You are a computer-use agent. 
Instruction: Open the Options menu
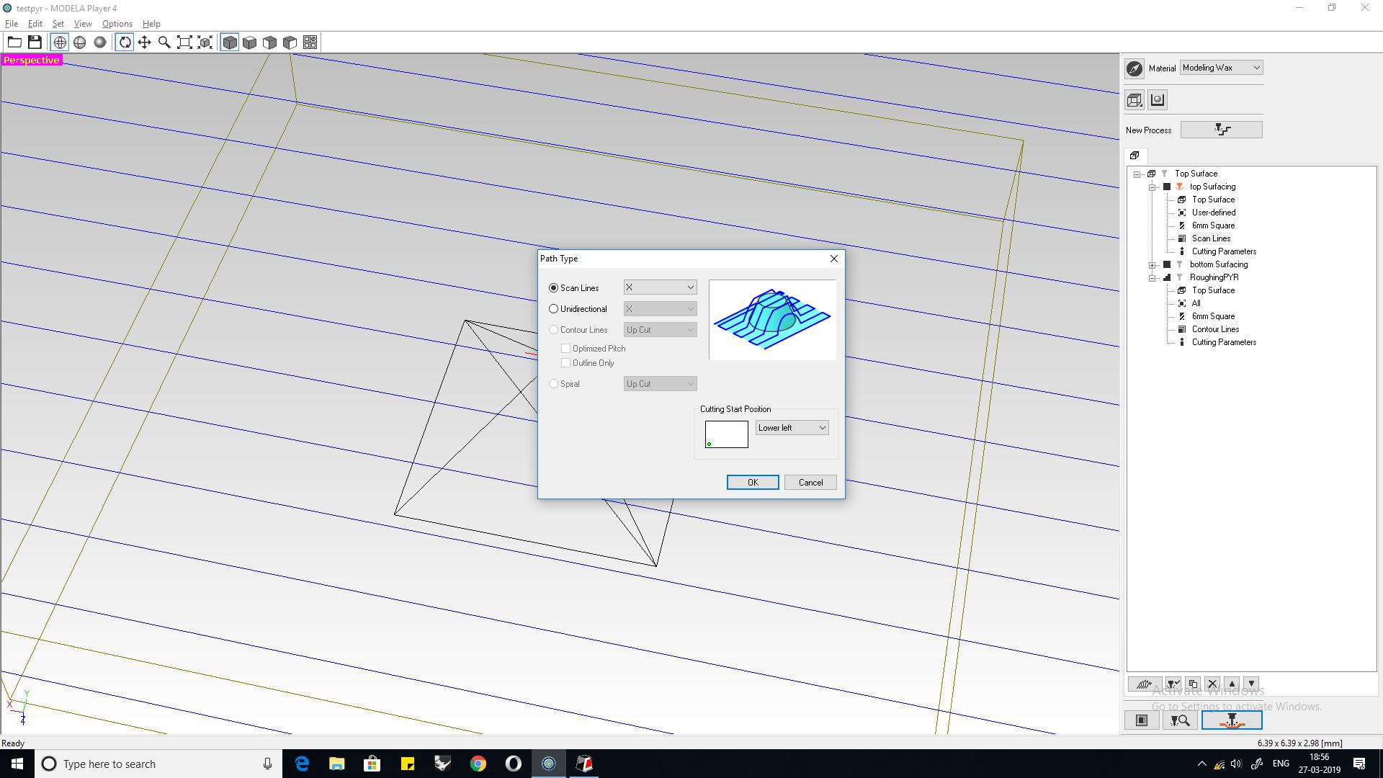(x=117, y=24)
